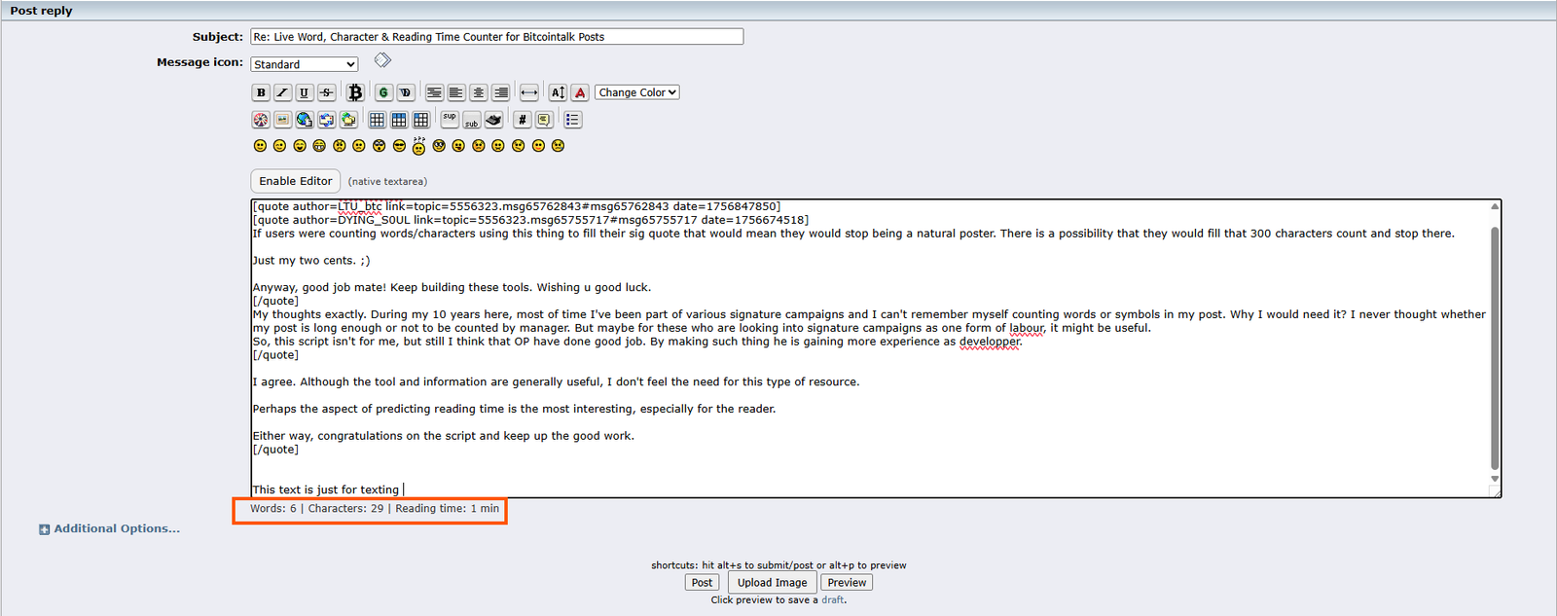Screen dimensions: 1557x616
Task: Click the Preview button
Action: coord(847,583)
